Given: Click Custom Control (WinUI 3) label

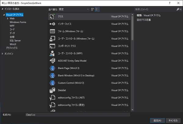Looking at the screenshot, I should [x=71, y=83].
